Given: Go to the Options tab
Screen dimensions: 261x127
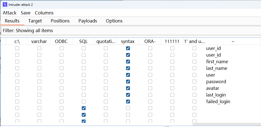Looking at the screenshot, I should (114, 21).
